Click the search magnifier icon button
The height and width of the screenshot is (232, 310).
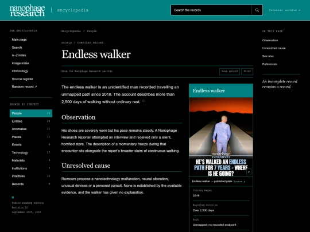(257, 10)
